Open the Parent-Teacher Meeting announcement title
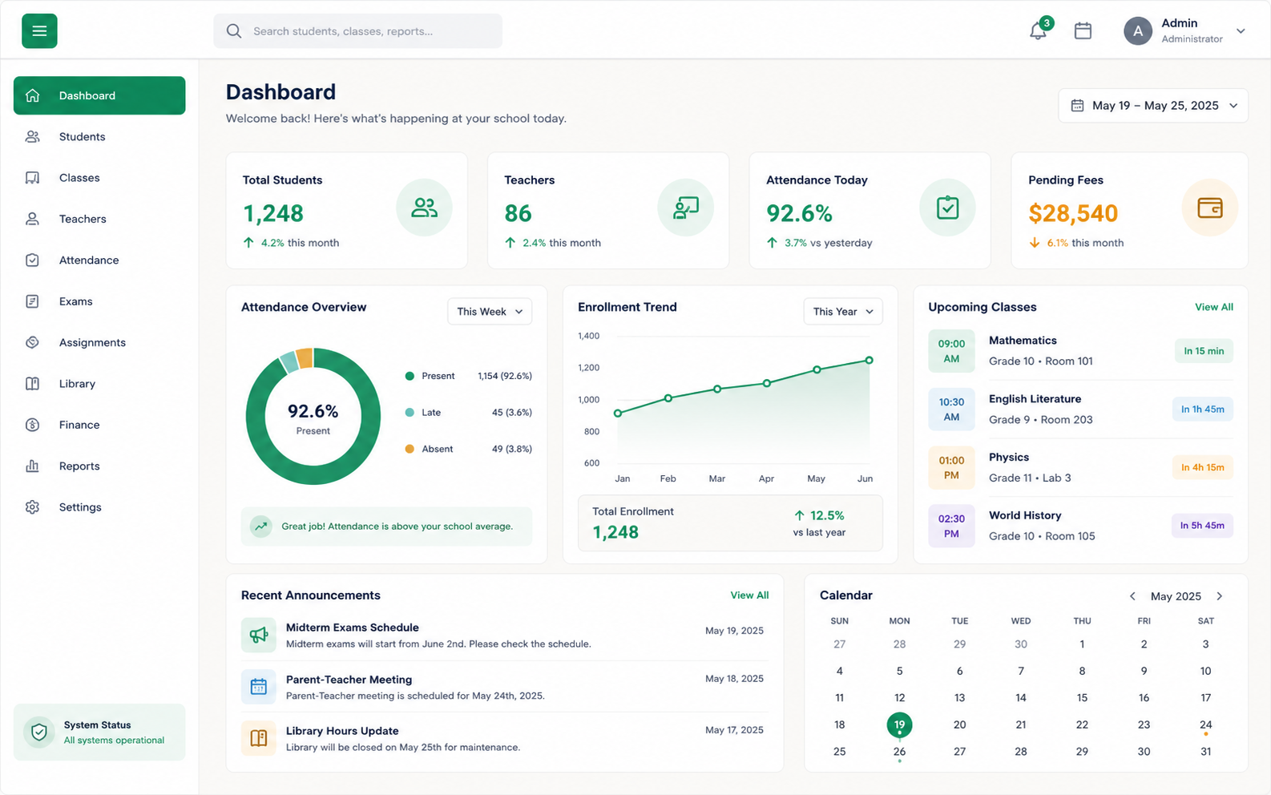Viewport: 1271px width, 795px height. point(349,680)
